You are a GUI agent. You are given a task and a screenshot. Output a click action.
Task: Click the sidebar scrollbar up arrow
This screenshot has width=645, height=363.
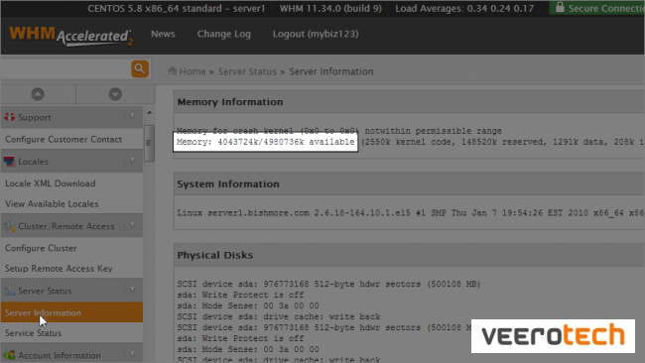tap(149, 113)
